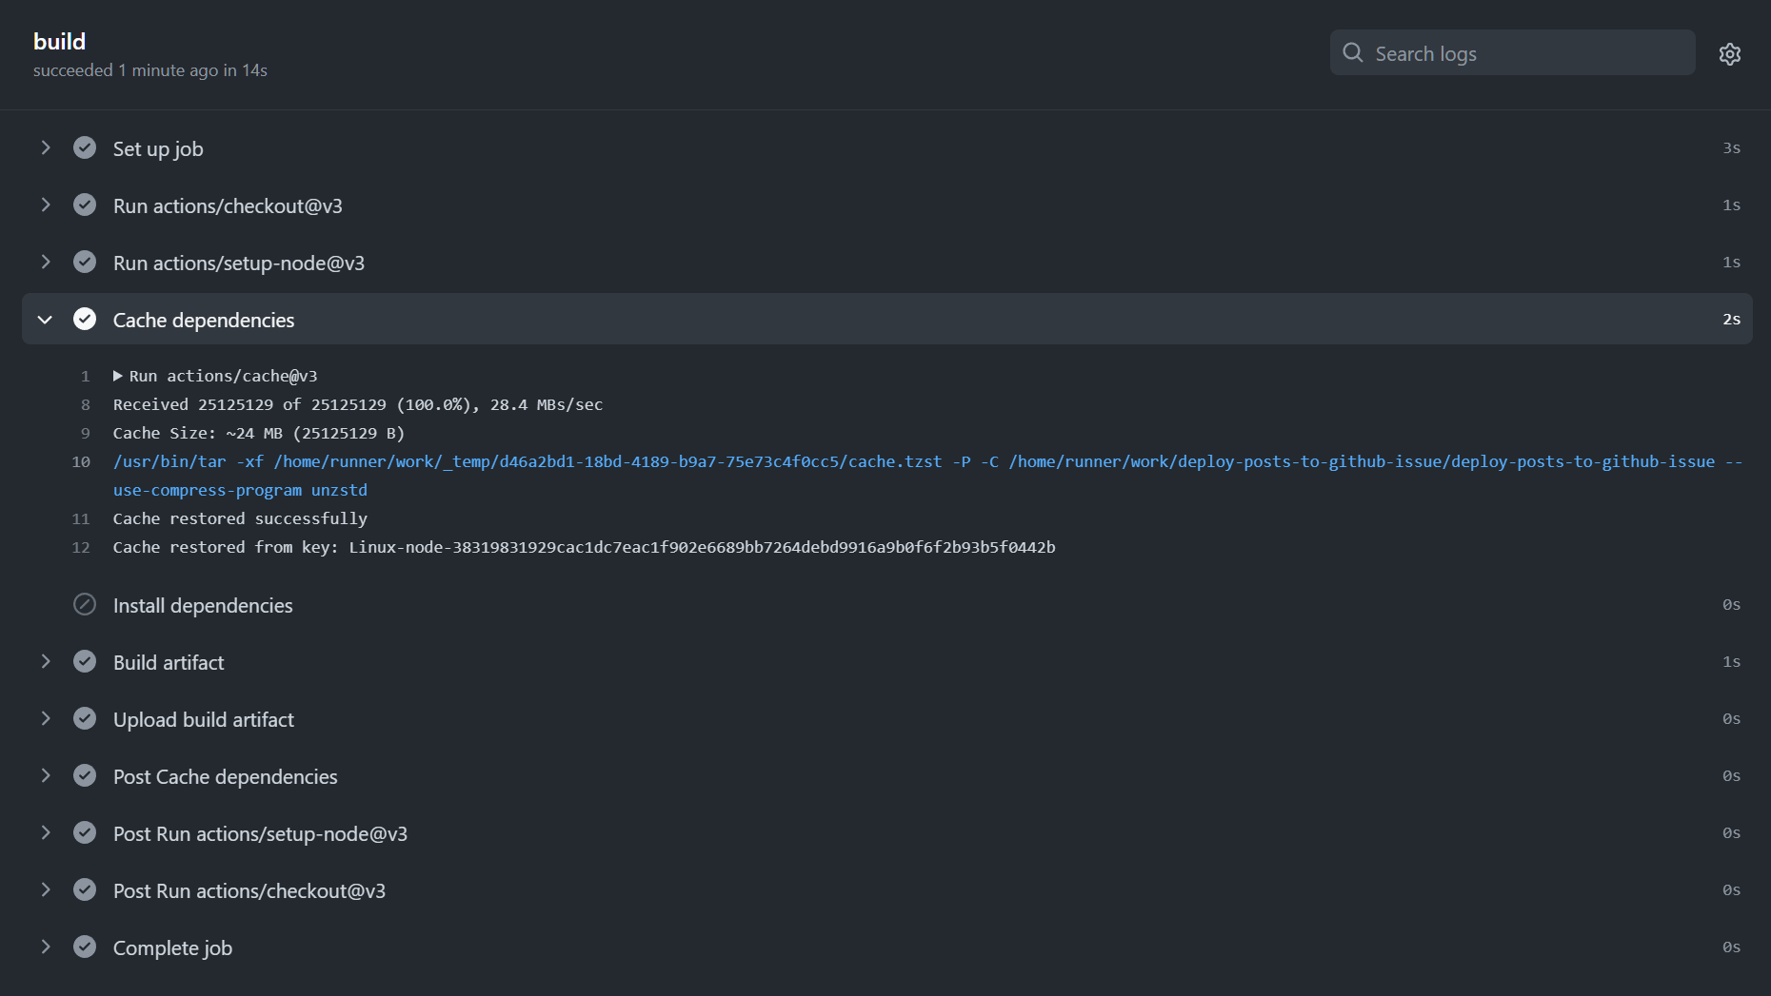
Task: Expand the Run actions/cache@v3 log group
Action: [118, 375]
